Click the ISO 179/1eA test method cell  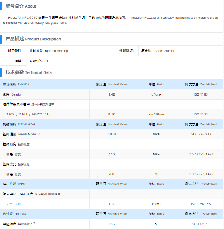[x=201, y=204]
